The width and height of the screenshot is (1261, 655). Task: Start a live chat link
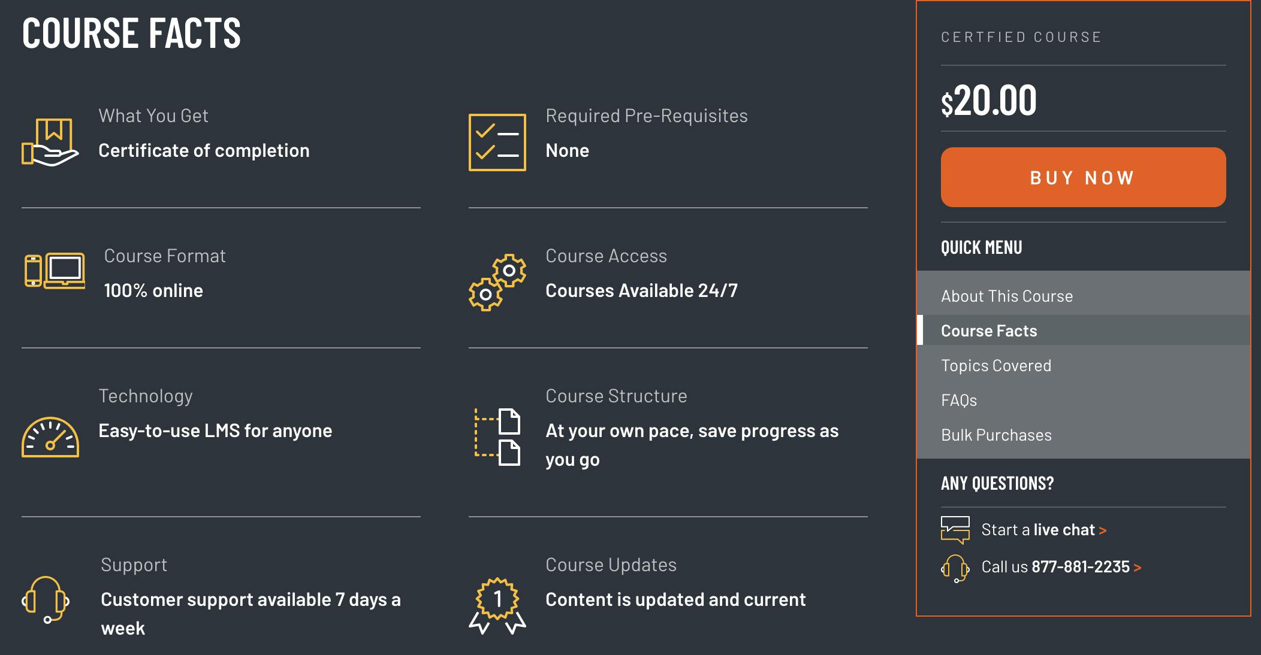pos(1043,530)
